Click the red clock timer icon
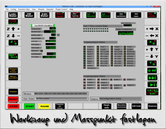Screen dimensions: 166x129 [13, 22]
